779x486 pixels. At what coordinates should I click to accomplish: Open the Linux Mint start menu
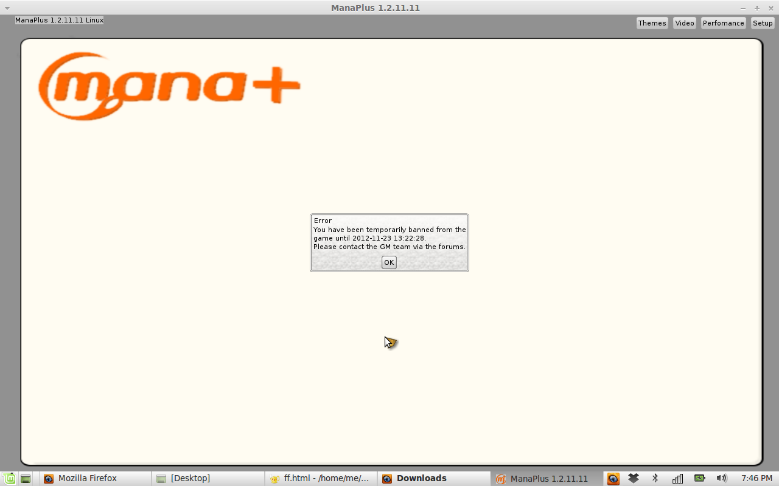10,478
